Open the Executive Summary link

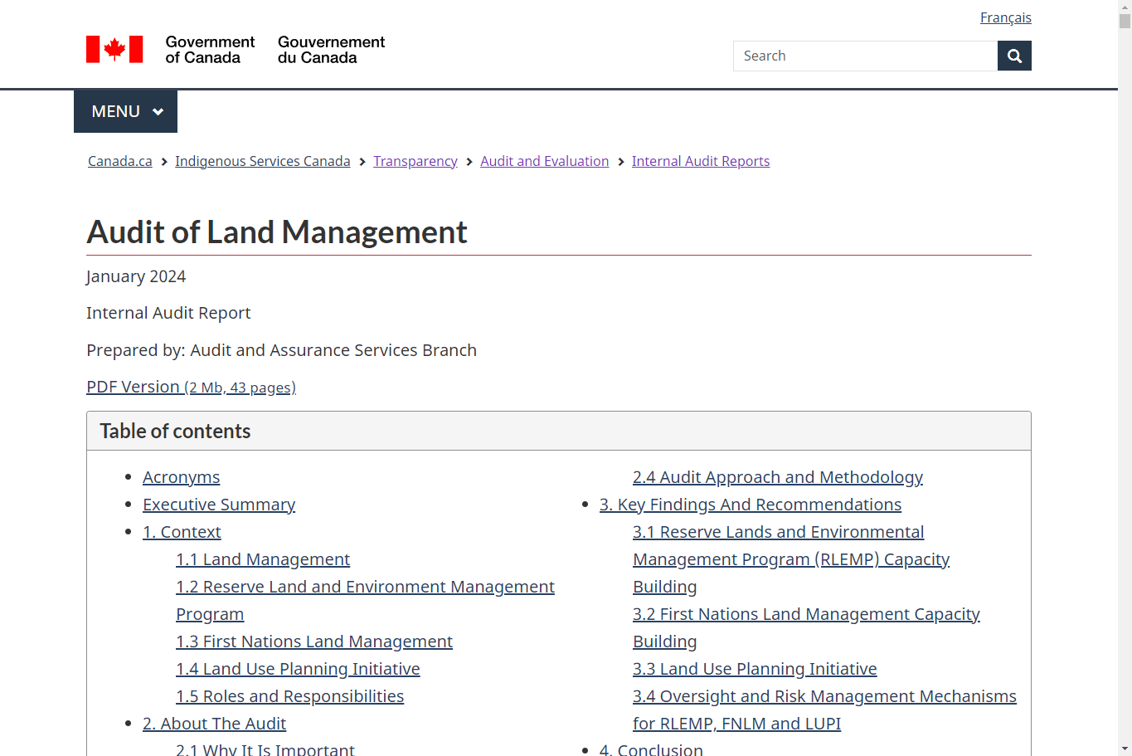[x=219, y=504]
